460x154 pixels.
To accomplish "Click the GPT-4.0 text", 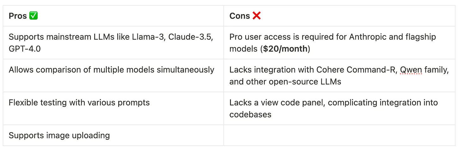I will point(25,49).
